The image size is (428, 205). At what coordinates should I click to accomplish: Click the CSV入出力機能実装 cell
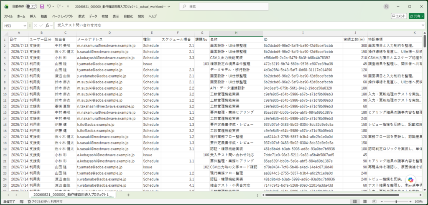pos(237,58)
